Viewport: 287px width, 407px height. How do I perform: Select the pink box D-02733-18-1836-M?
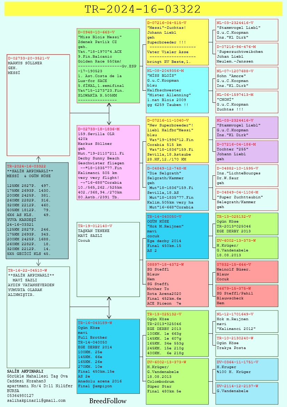pyautogui.click(x=108, y=163)
